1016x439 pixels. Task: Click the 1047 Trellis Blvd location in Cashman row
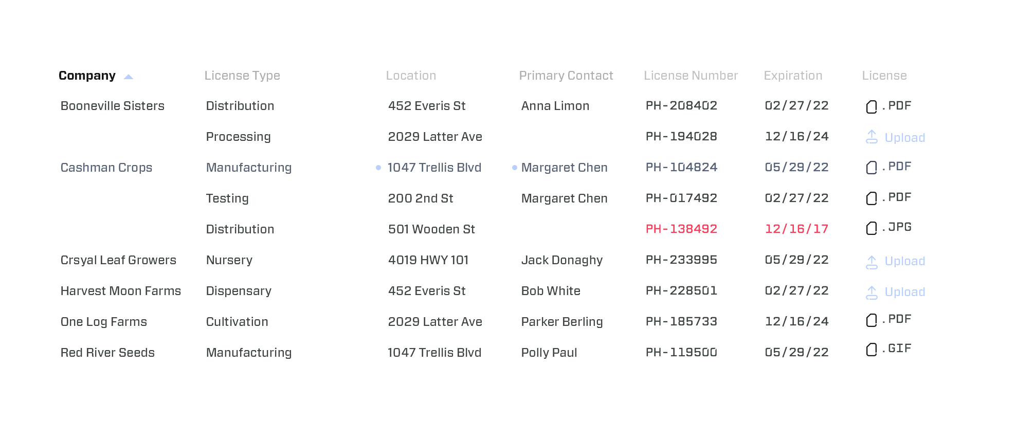point(434,168)
